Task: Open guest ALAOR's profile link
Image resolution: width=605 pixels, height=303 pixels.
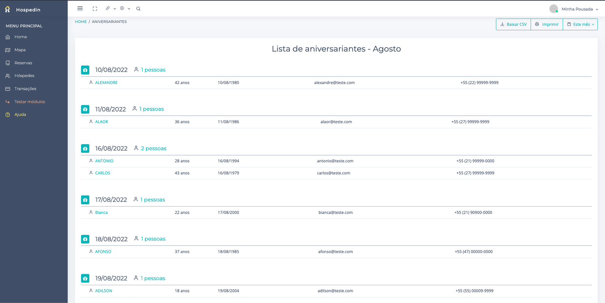Action: tap(101, 122)
